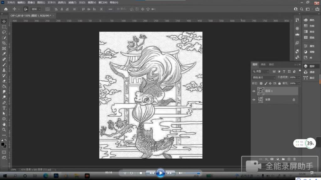Select the Horizontal Type tool
Image resolution: width=321 pixels, height=180 pixels.
click(4, 108)
